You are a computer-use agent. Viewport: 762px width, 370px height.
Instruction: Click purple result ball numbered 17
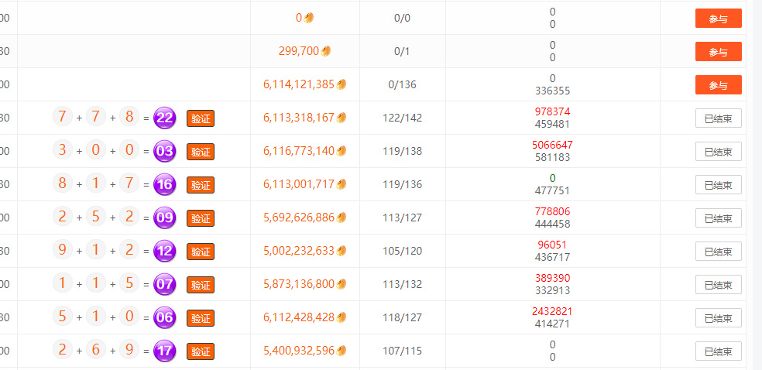(164, 351)
